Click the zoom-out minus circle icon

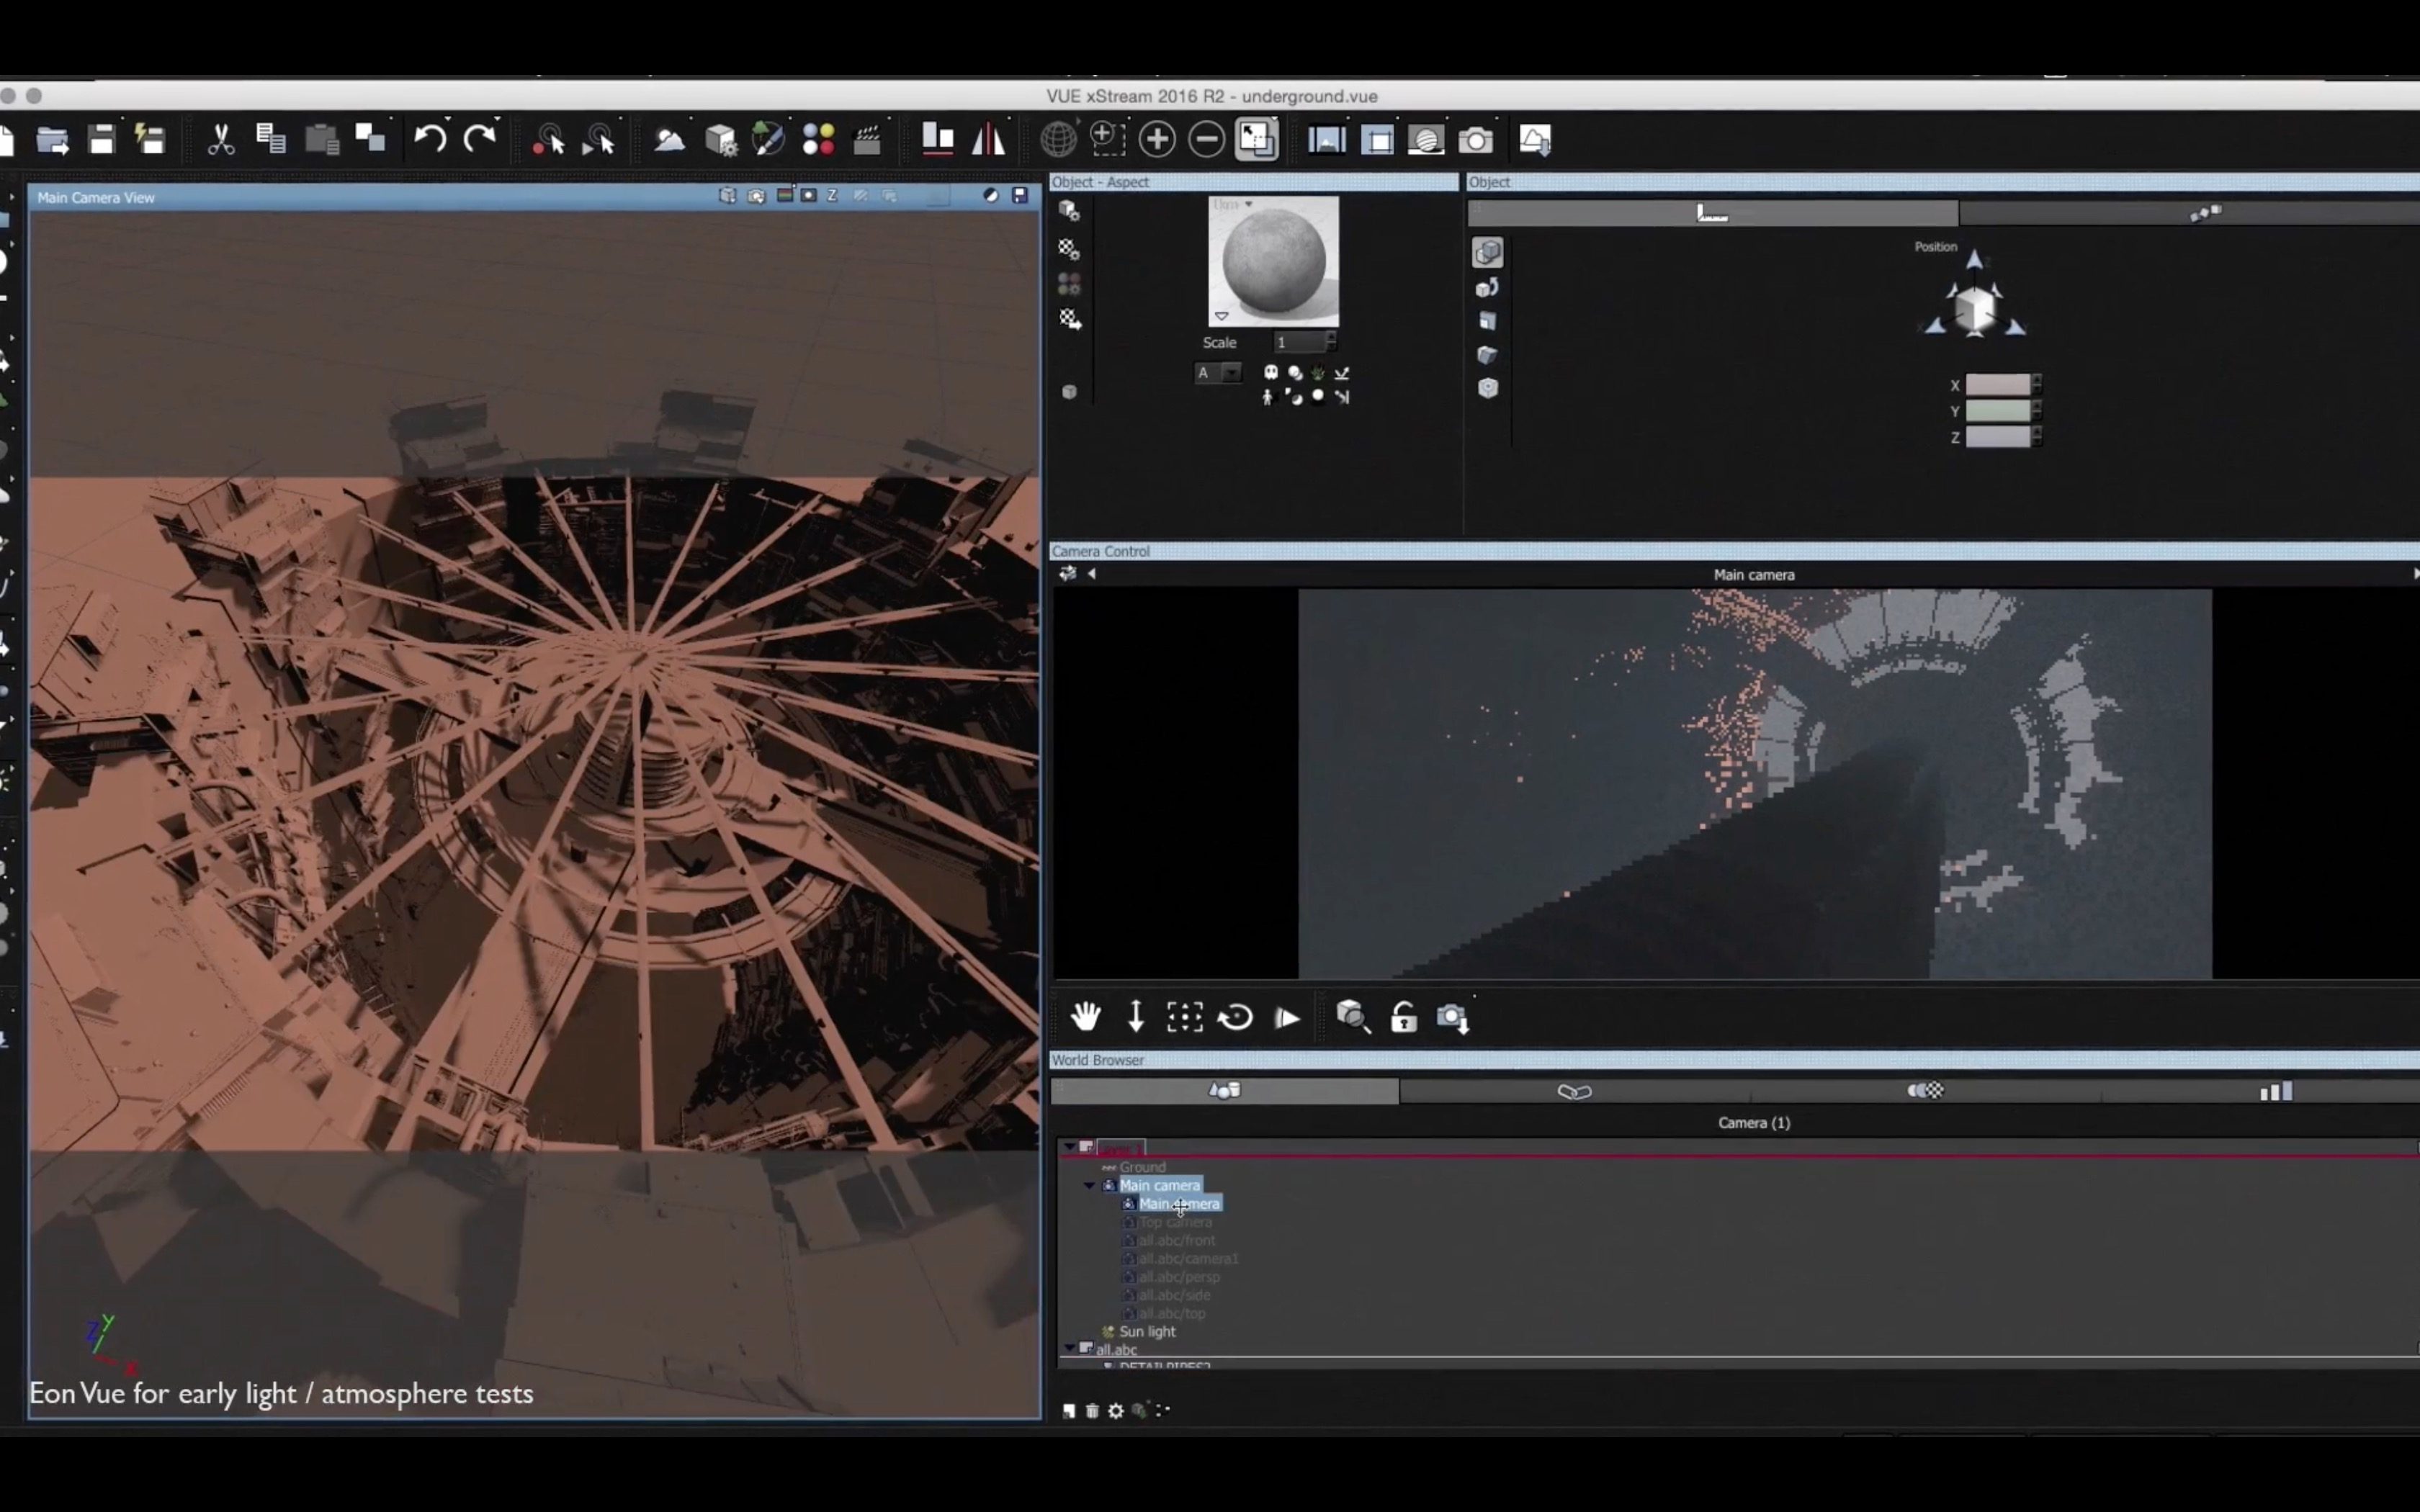click(x=1207, y=139)
